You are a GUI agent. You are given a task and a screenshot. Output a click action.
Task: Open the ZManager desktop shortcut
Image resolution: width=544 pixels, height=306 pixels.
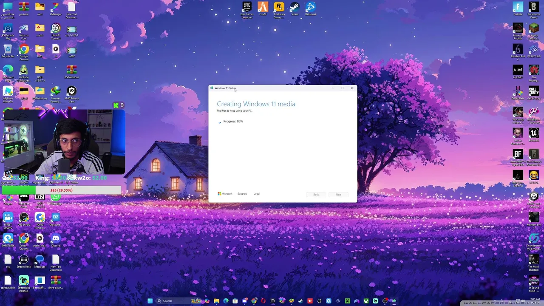tap(56, 9)
